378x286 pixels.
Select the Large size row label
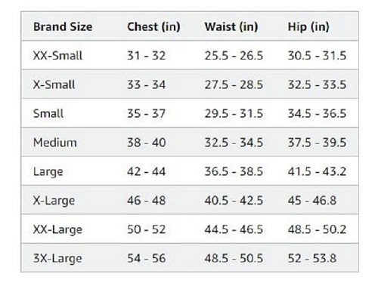coord(48,172)
